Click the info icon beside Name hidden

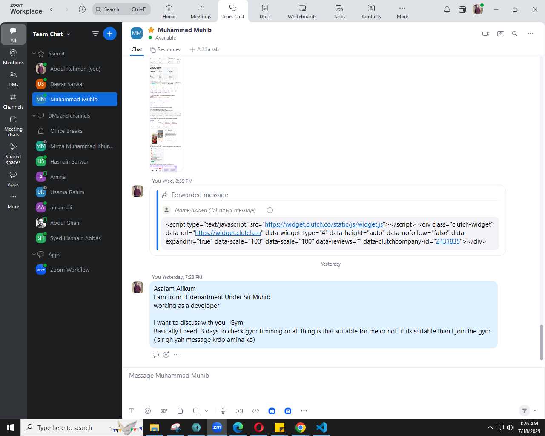click(x=270, y=210)
